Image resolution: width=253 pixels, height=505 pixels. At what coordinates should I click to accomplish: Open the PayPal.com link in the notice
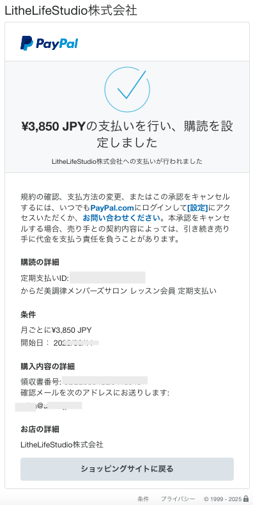[x=112, y=208]
